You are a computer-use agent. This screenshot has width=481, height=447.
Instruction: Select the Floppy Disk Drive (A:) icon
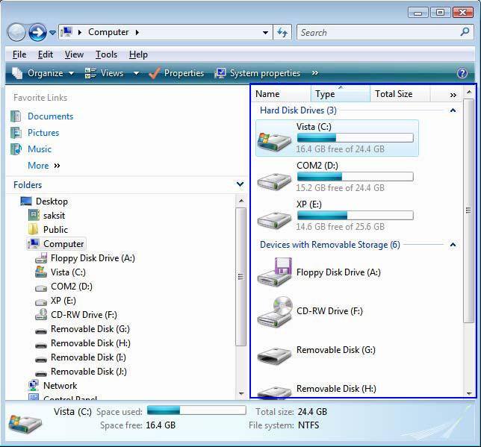point(274,272)
